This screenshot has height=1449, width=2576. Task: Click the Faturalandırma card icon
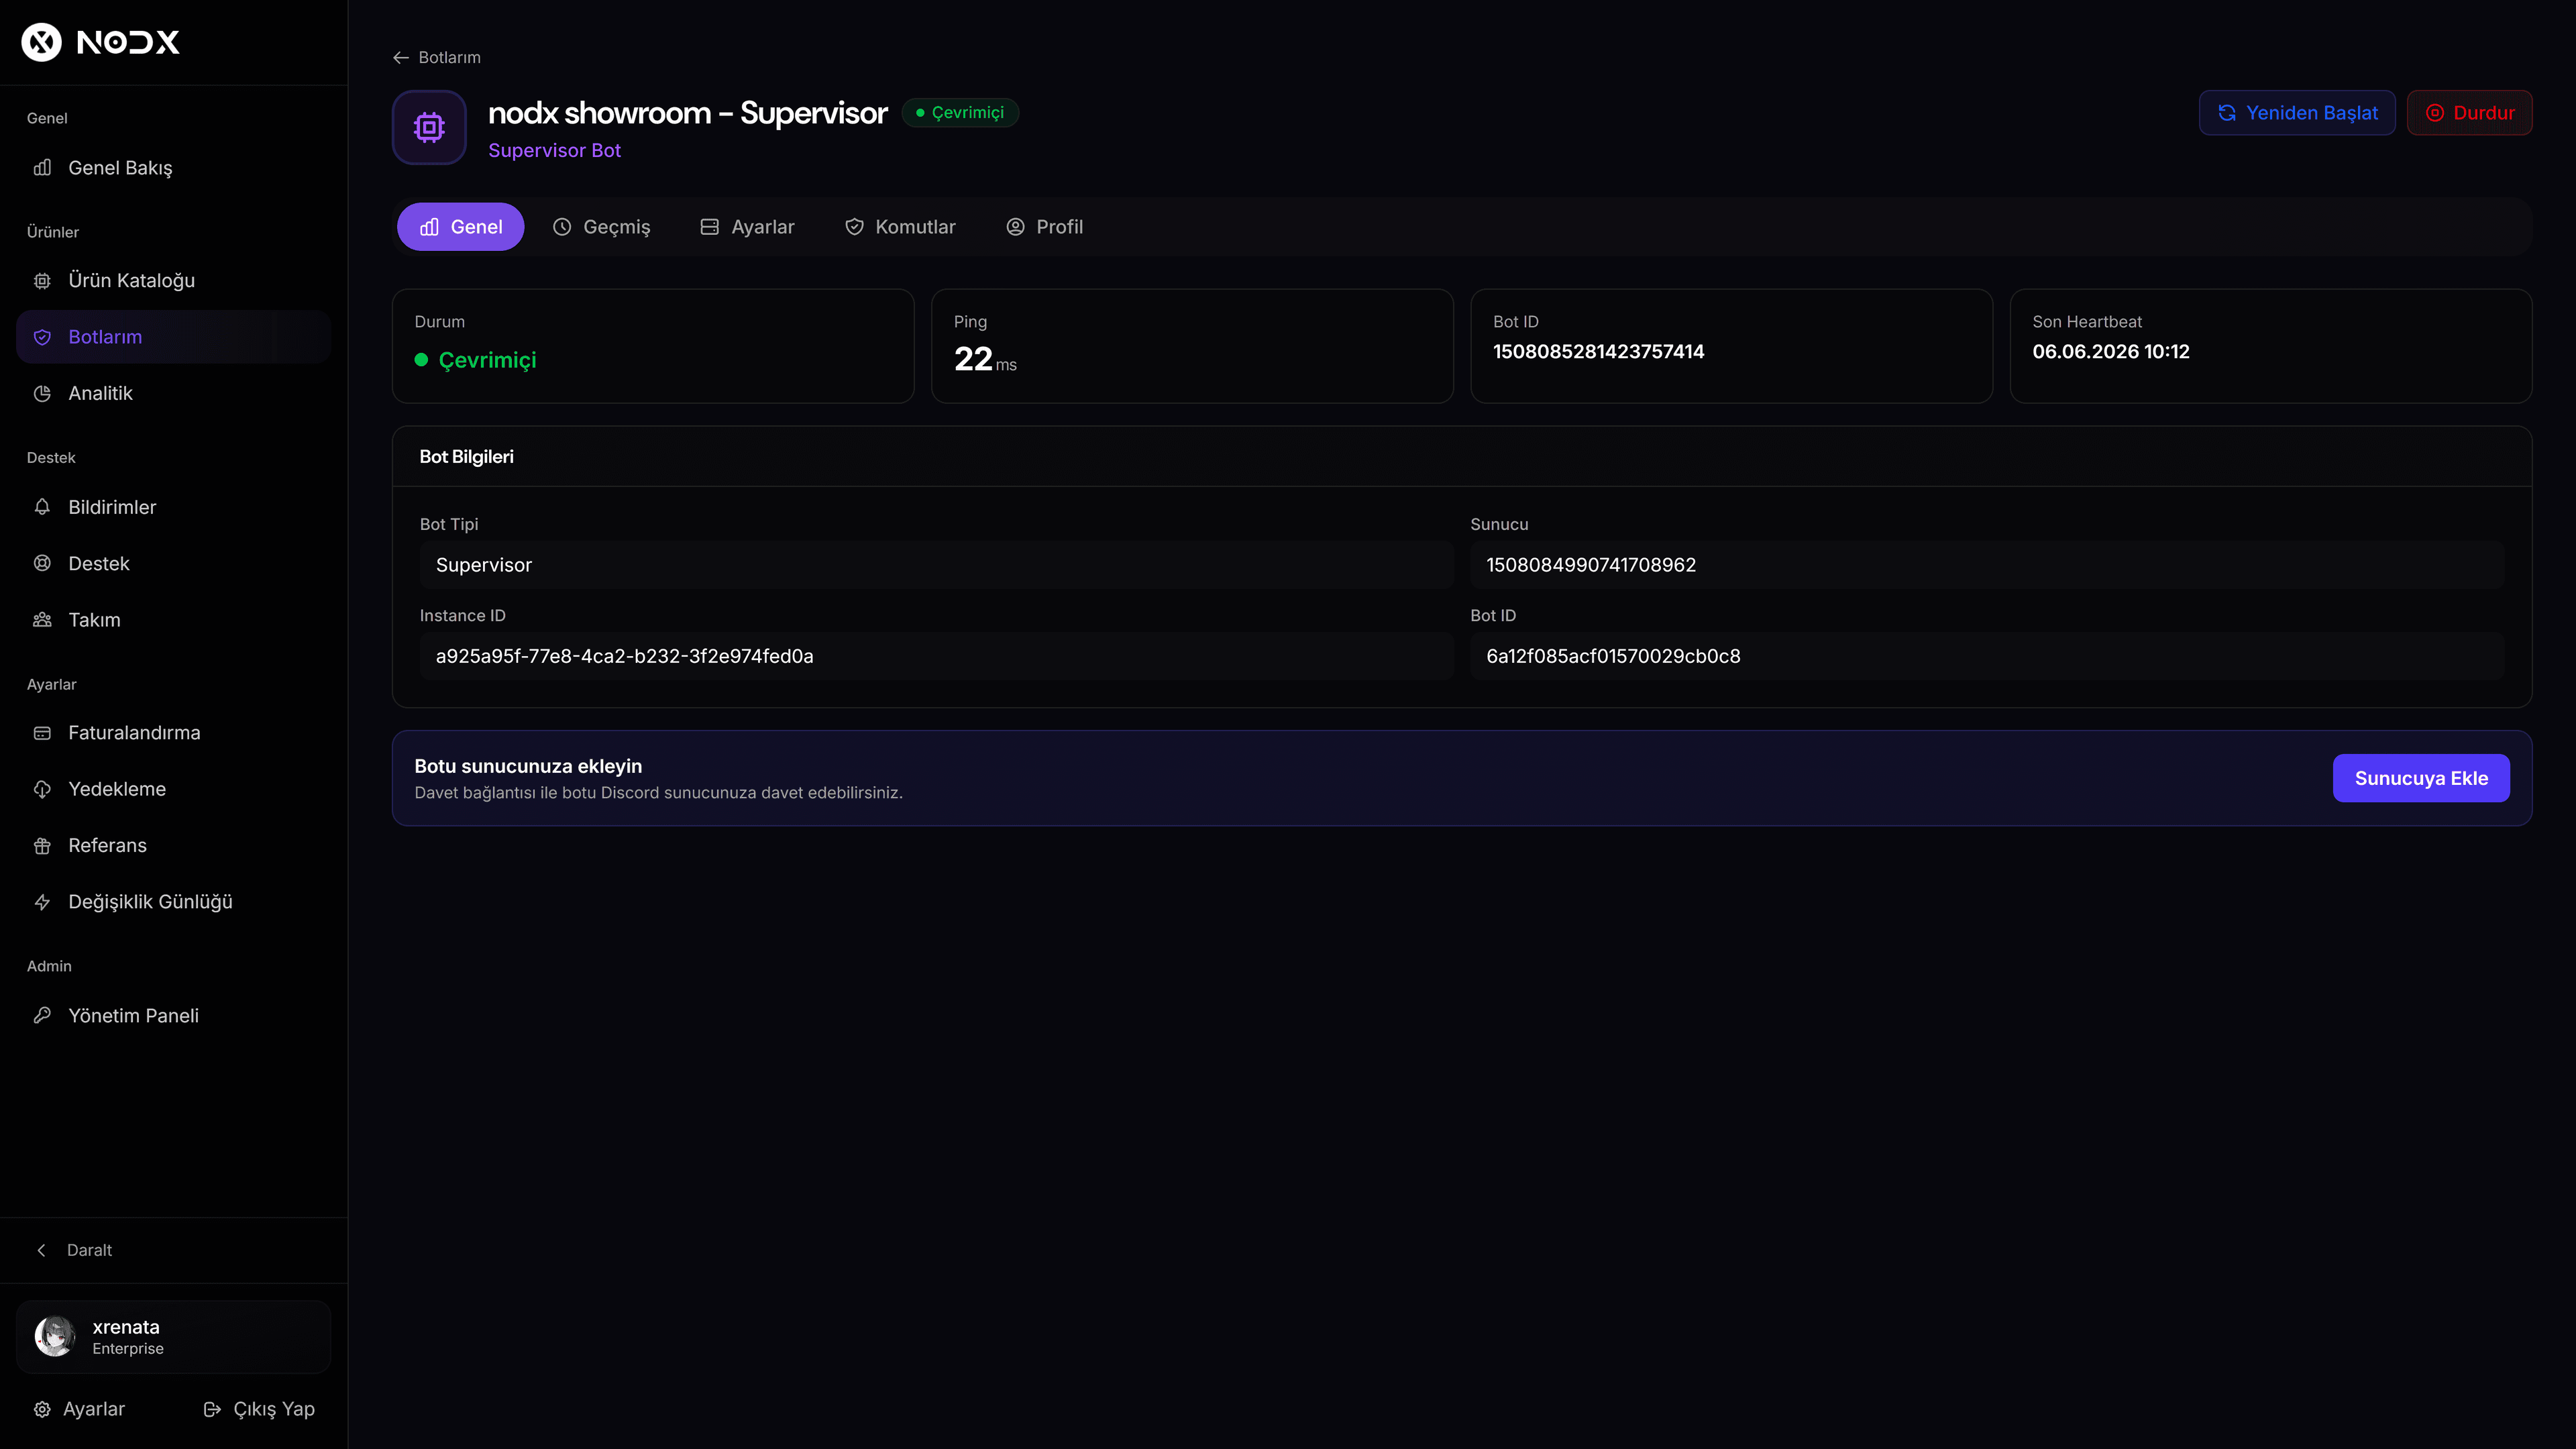[x=42, y=733]
